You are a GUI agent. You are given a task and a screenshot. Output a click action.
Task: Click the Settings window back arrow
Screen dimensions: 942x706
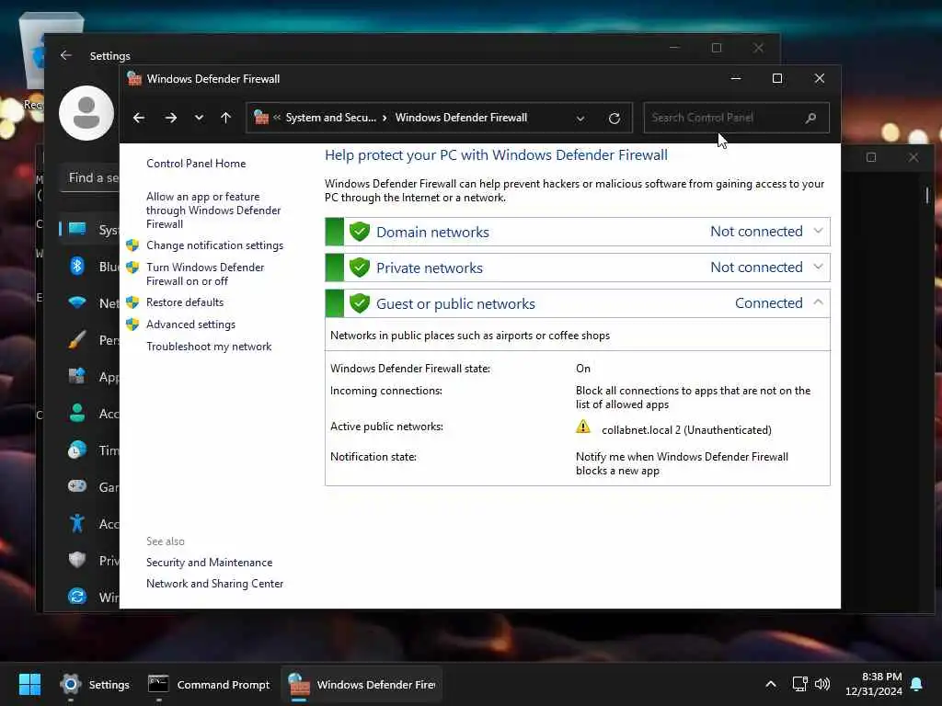(x=66, y=55)
